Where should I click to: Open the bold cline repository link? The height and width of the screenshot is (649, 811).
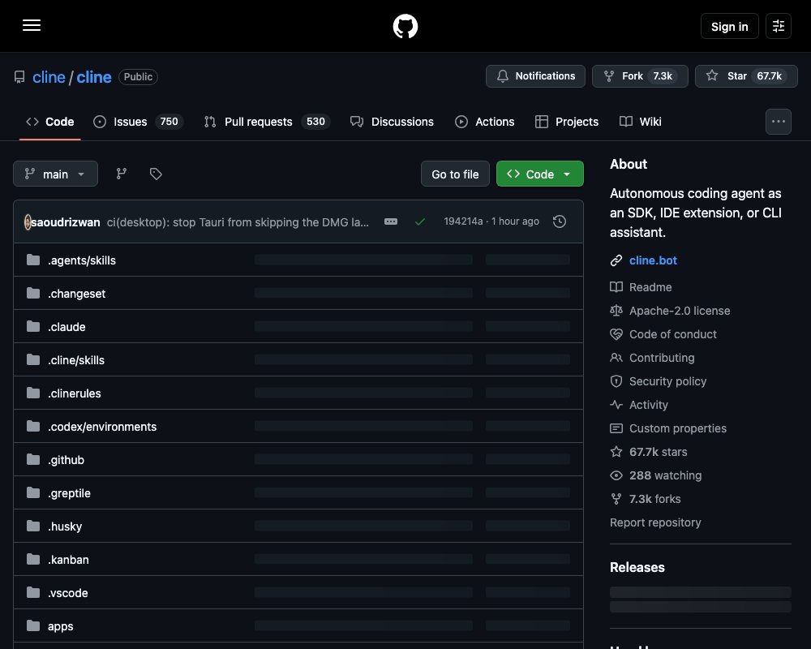tap(93, 77)
